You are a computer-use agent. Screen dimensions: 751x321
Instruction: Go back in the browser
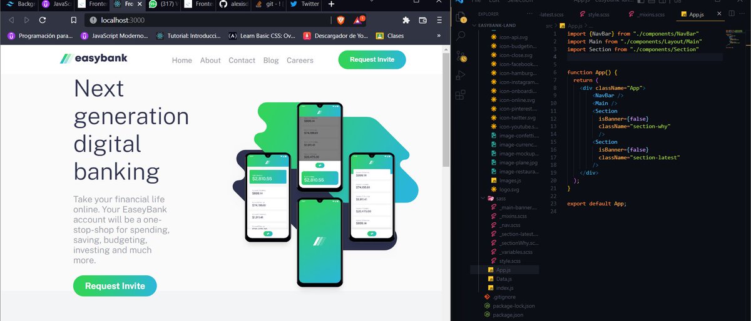click(11, 20)
